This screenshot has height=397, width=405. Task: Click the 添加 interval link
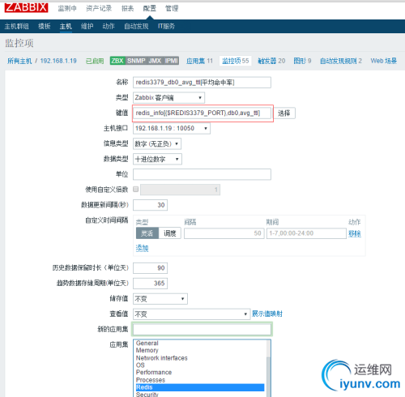tap(142, 248)
